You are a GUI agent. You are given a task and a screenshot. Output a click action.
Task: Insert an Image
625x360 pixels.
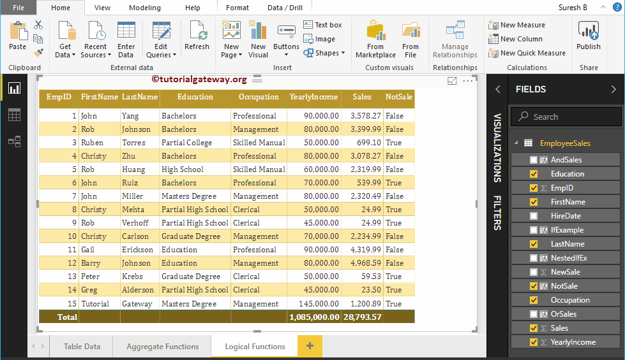coord(319,39)
